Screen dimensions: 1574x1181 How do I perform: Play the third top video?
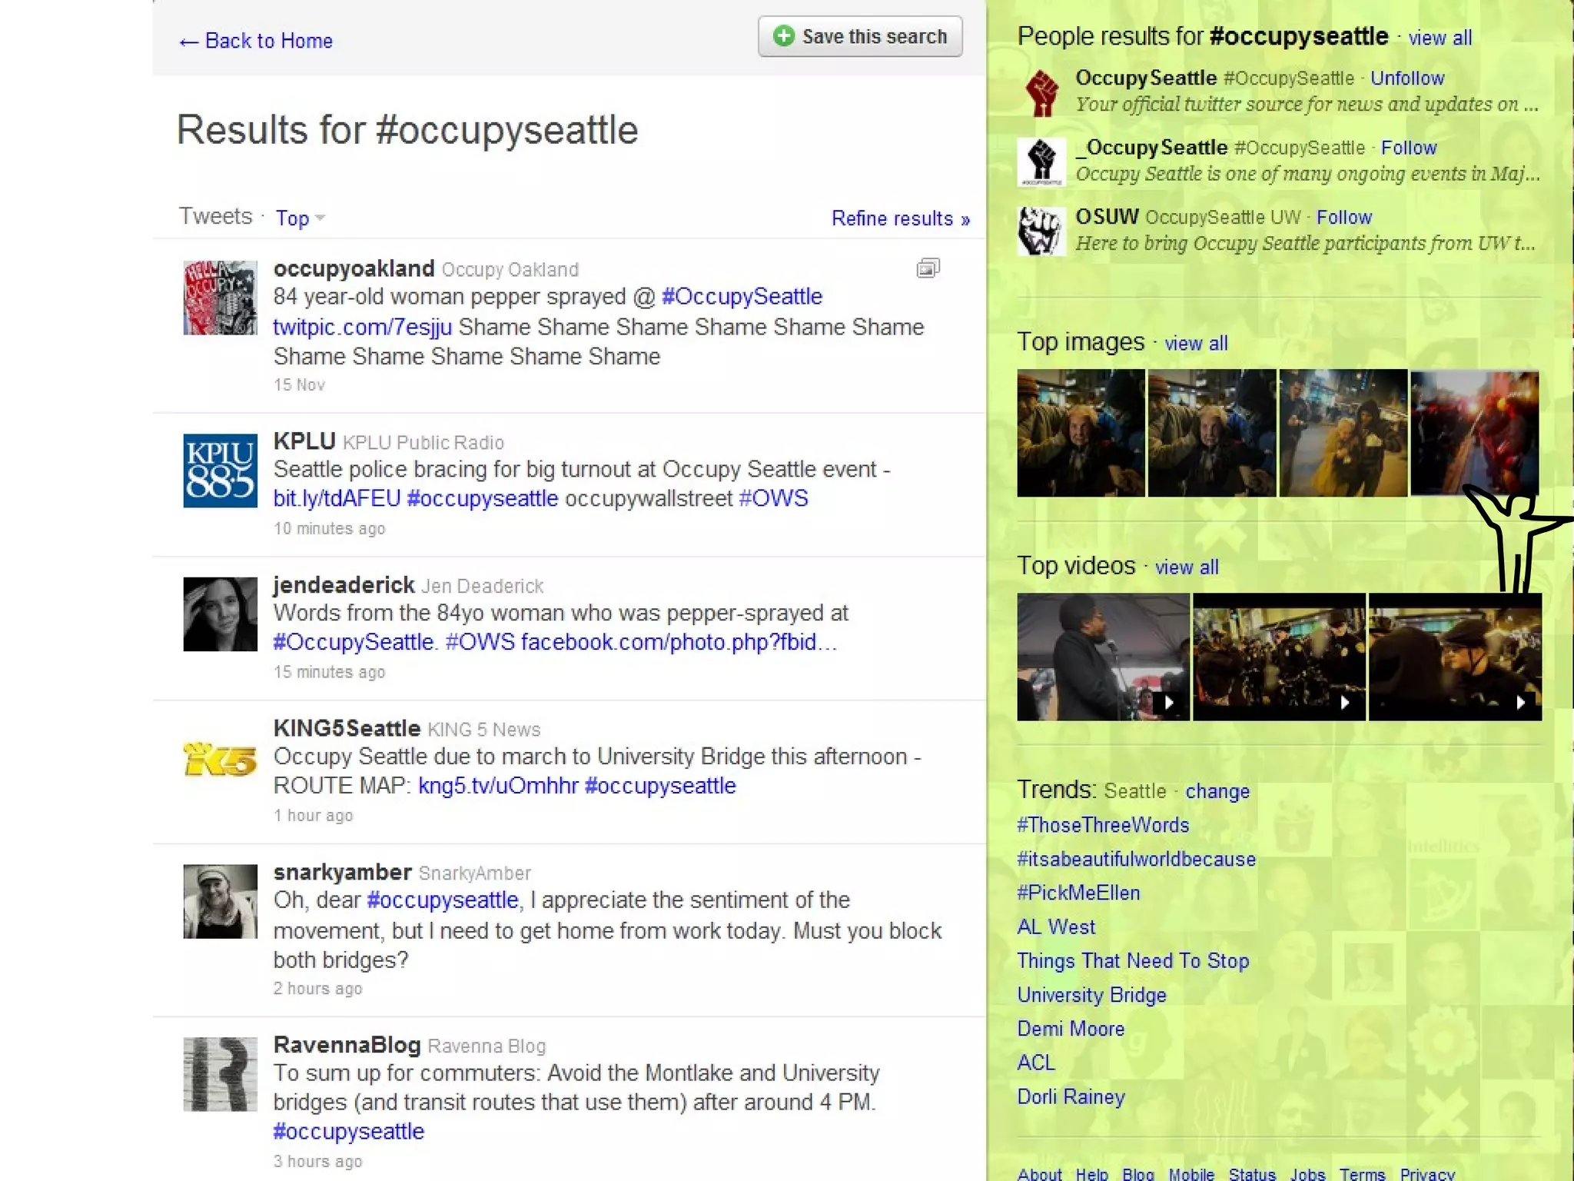[x=1454, y=657]
